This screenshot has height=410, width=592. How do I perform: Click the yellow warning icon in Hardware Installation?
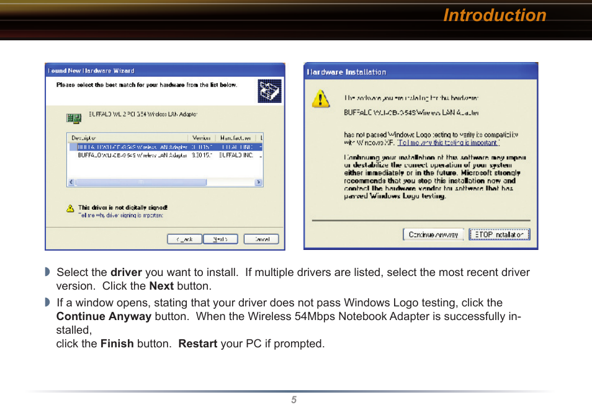[x=321, y=99]
